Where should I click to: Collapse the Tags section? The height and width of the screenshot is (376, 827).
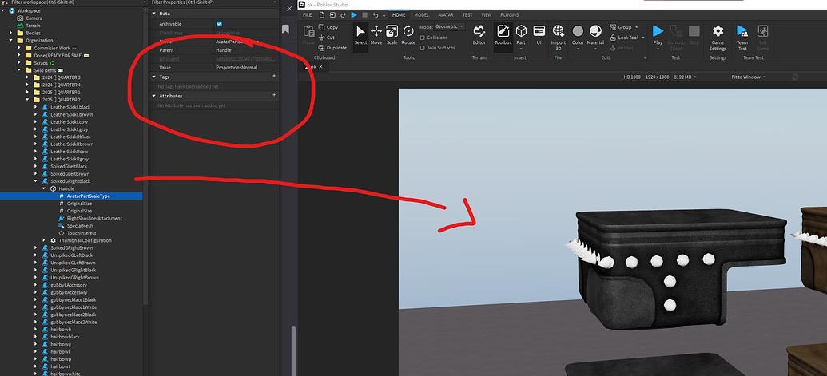(x=154, y=77)
